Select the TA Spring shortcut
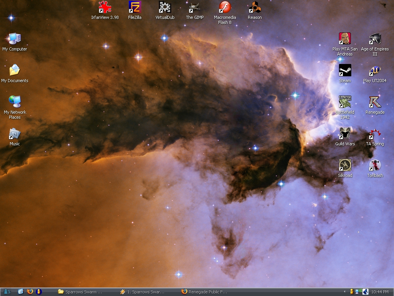 tap(375, 134)
